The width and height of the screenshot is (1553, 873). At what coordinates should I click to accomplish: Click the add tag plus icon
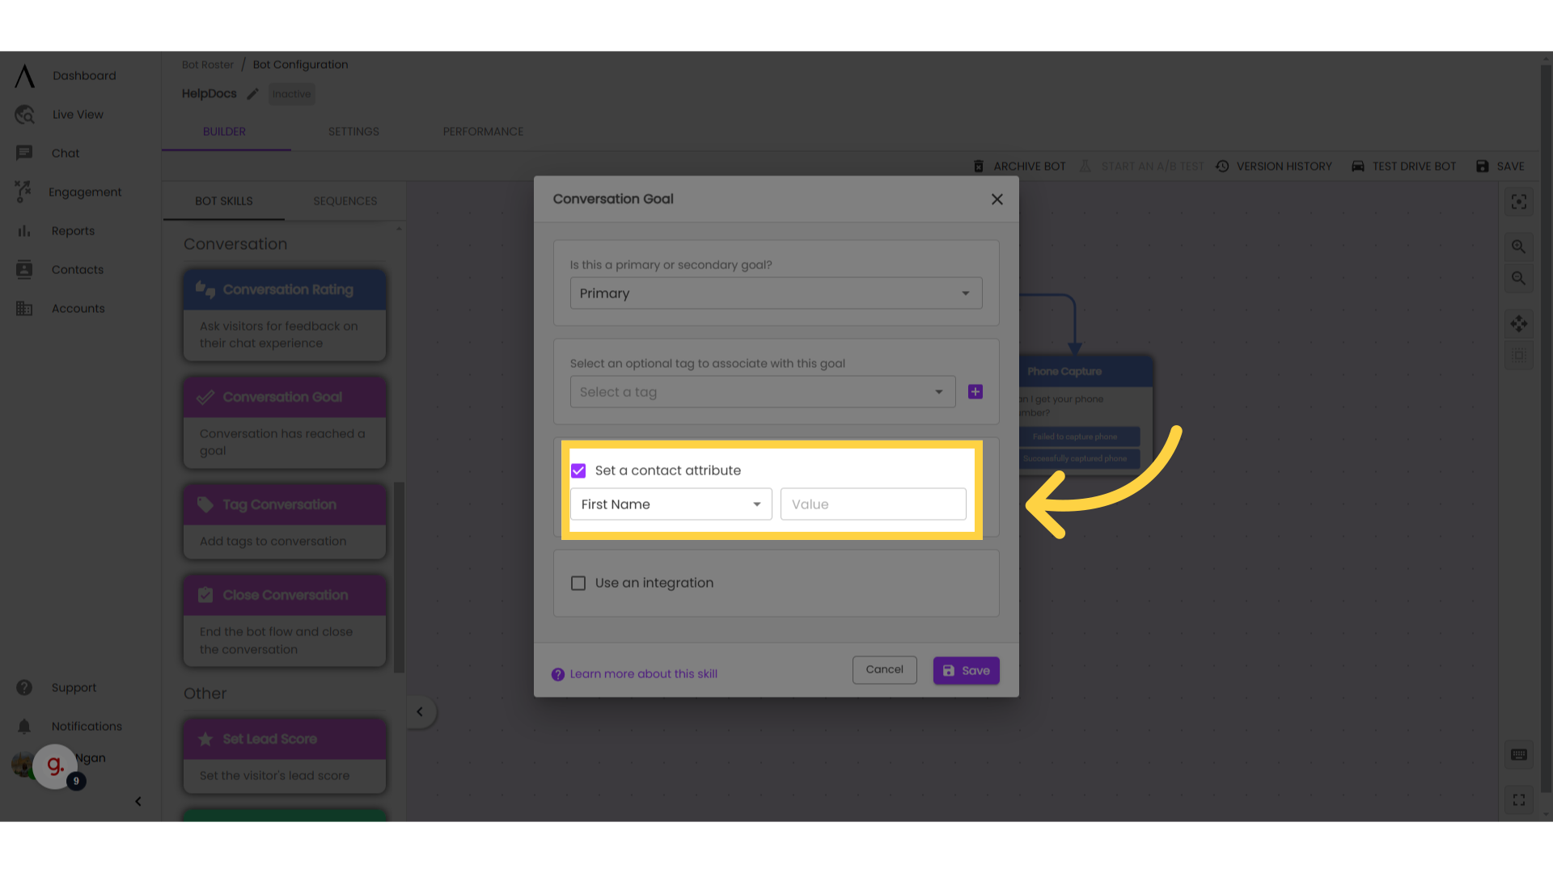point(975,392)
